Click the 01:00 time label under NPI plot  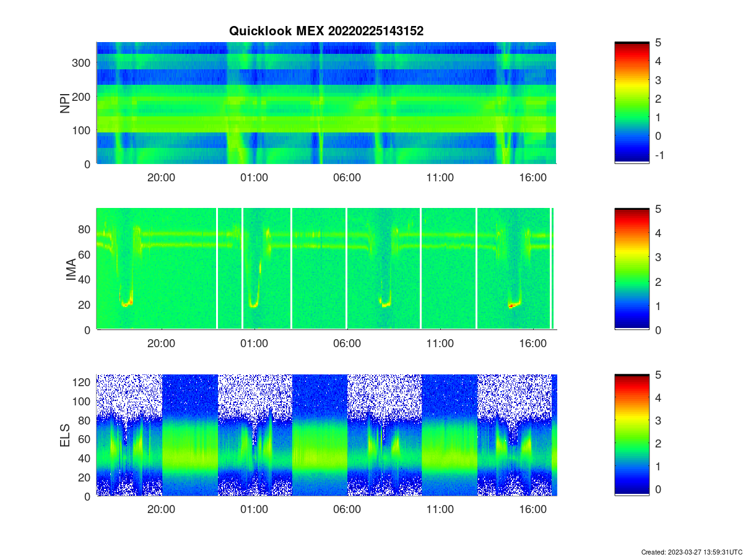click(254, 177)
